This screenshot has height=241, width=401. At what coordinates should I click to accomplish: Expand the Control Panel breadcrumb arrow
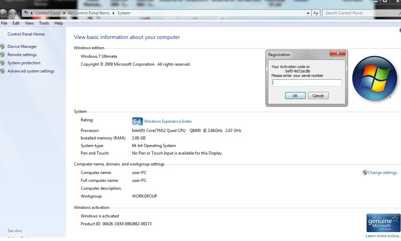pos(64,13)
